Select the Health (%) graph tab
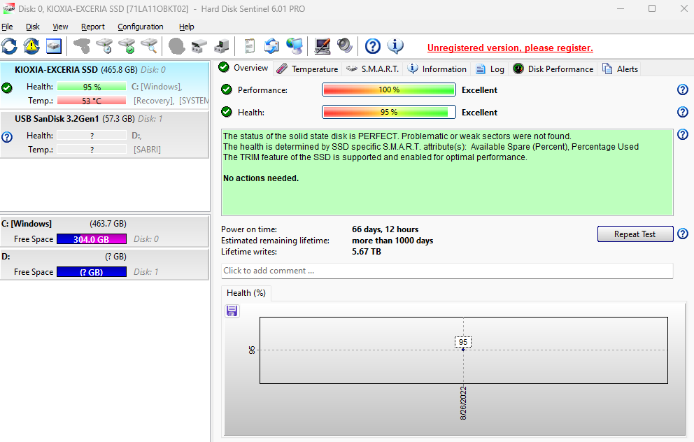Viewport: 694px width, 442px height. point(246,293)
